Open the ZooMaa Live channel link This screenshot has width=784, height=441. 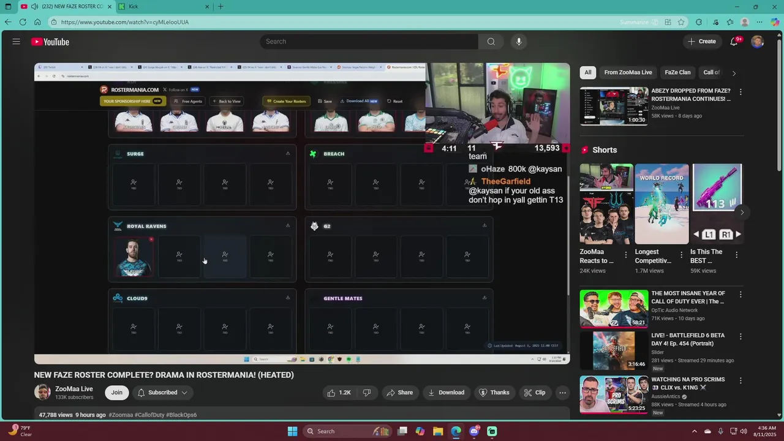(74, 389)
